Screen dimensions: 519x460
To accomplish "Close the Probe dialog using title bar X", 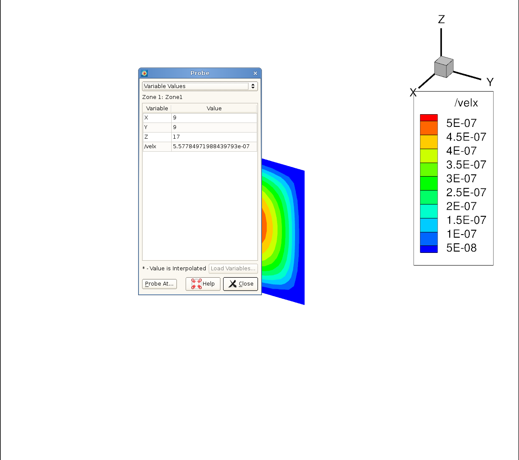I will [255, 73].
